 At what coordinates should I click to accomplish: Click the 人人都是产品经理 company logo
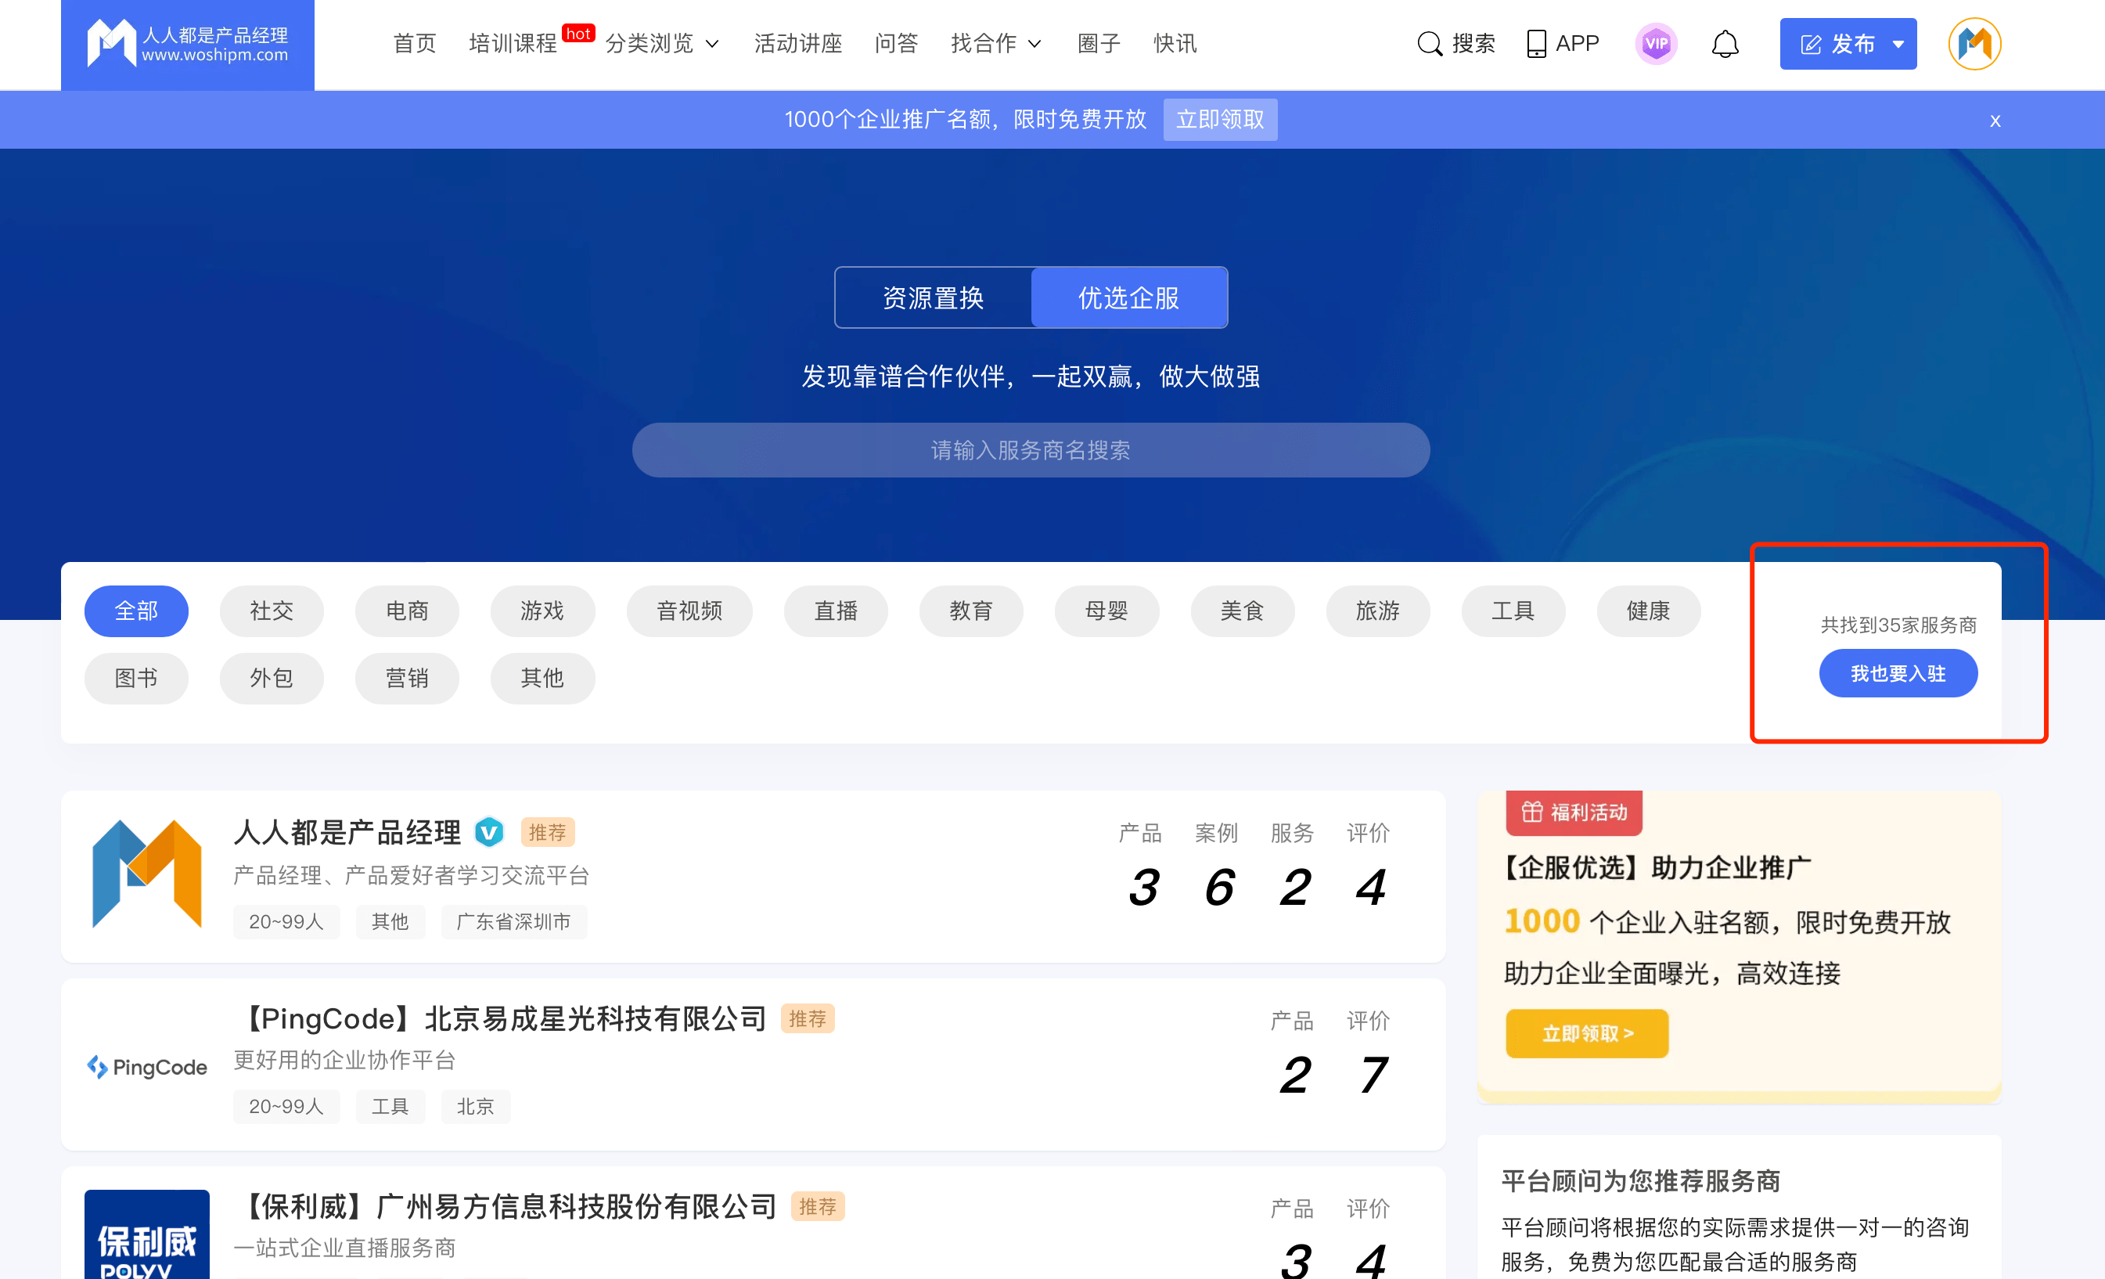147,874
